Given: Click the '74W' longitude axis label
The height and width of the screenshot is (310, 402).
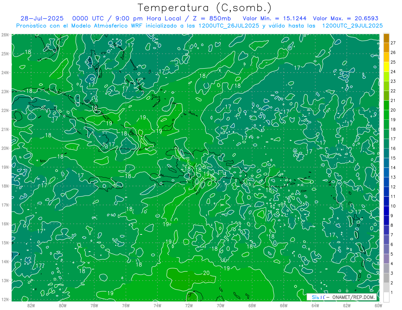Looking at the screenshot, I should tap(157, 305).
